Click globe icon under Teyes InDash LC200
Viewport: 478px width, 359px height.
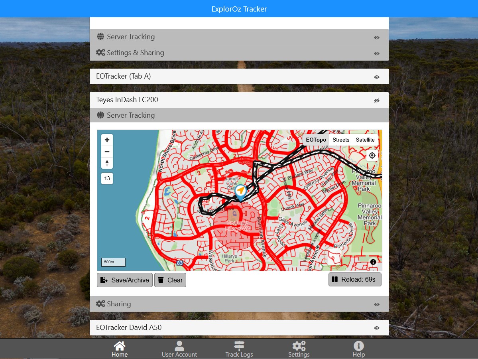pyautogui.click(x=100, y=115)
